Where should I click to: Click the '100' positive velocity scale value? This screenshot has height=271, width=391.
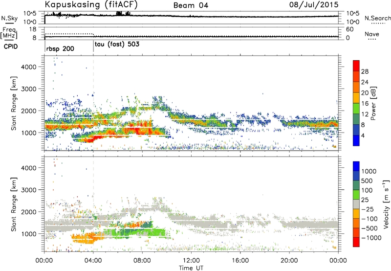pyautogui.click(x=367, y=190)
